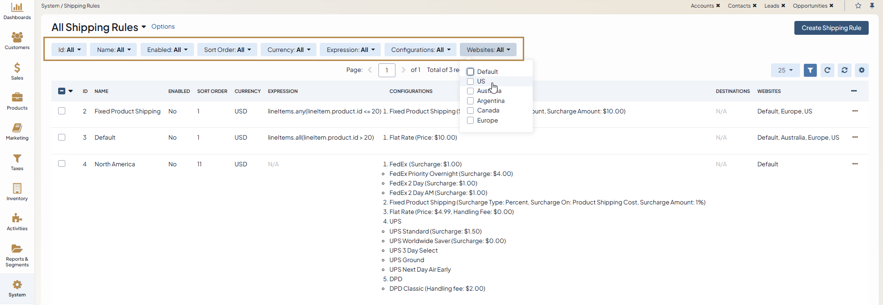
Task: Click the Options link
Action: pyautogui.click(x=163, y=27)
